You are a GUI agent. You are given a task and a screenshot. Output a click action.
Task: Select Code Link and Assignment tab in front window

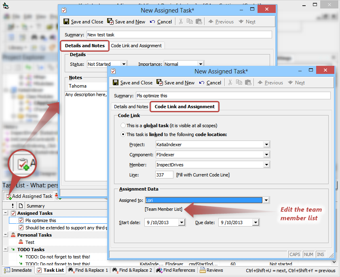click(x=184, y=107)
